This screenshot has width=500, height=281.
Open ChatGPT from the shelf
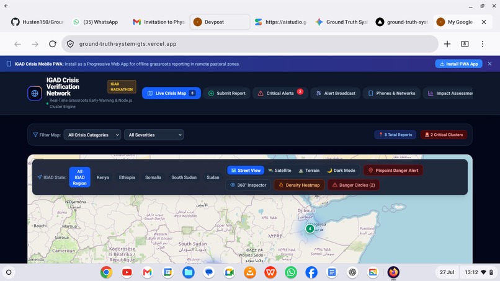pyautogui.click(x=352, y=272)
